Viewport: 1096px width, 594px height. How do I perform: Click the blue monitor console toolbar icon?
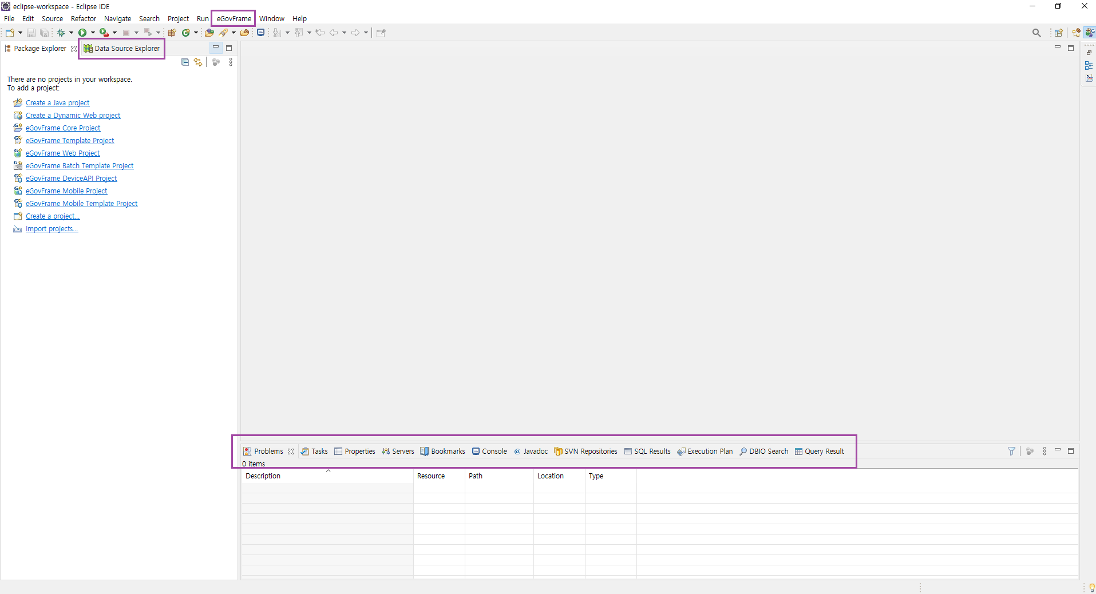[x=260, y=33]
